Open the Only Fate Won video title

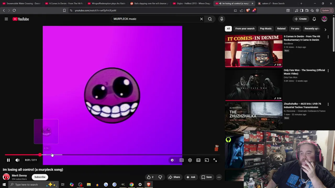click(304, 72)
